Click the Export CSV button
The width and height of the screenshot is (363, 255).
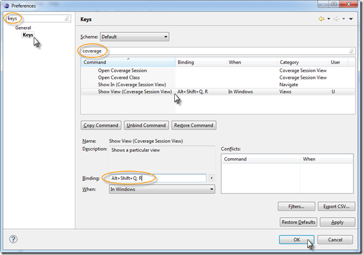pos(337,207)
